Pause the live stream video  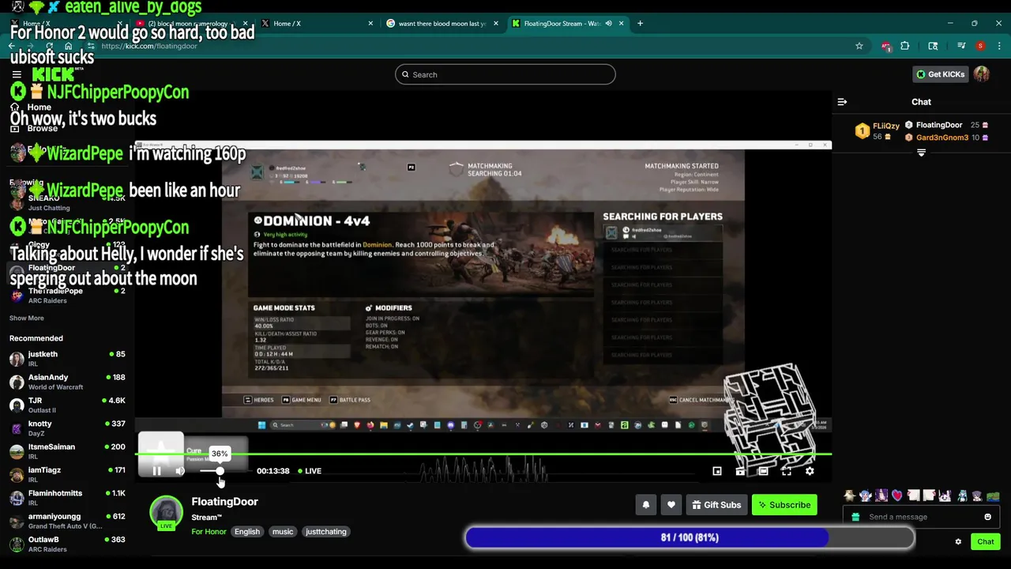156,471
